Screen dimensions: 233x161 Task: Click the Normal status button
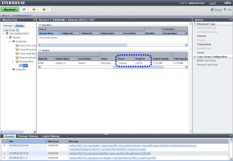click(x=10, y=9)
